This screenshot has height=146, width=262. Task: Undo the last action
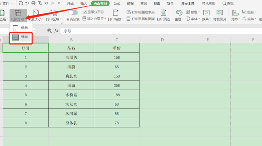coord(46,3)
